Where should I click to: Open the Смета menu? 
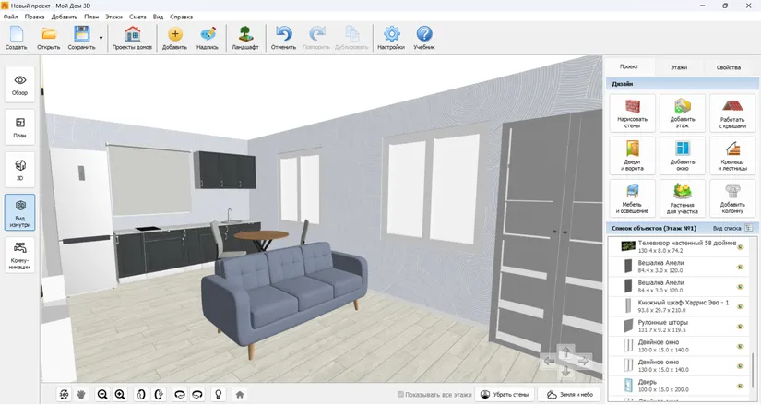tap(137, 17)
